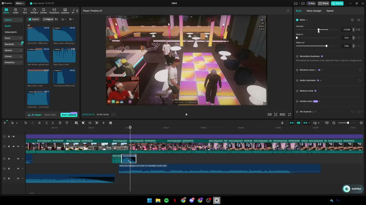
Task: Enable the Audio translator checkbox
Action: [x=297, y=81]
